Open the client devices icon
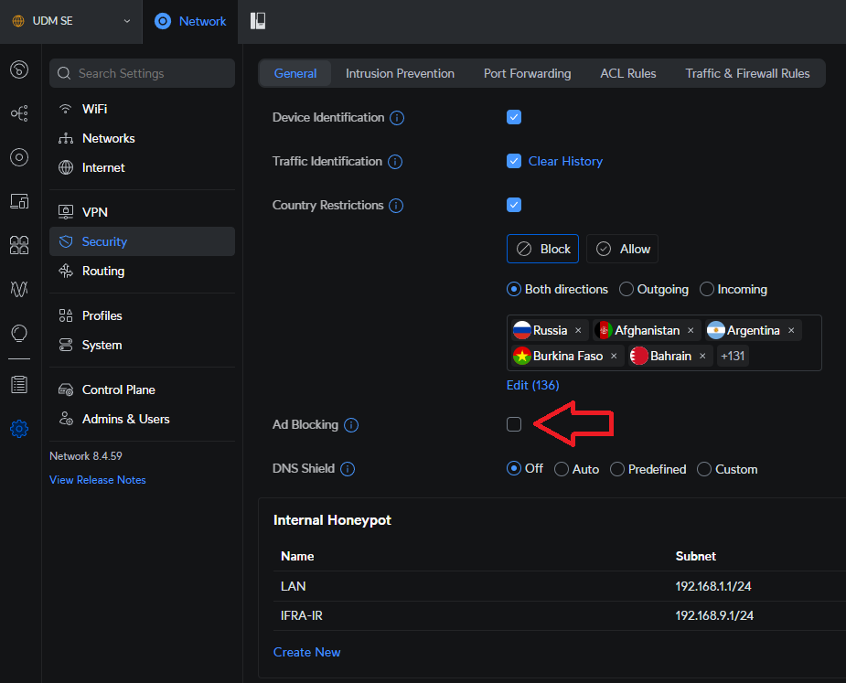Screen dimensions: 846x683 click(19, 201)
